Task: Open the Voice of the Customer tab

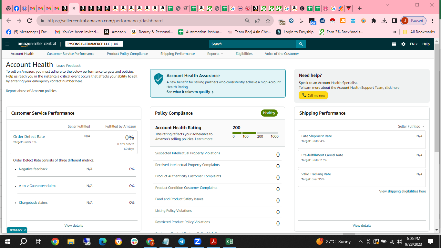Action: coord(282,54)
